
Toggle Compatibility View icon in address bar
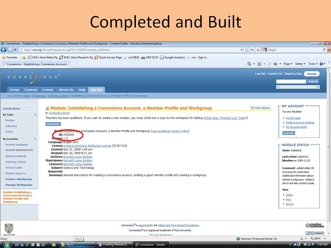click(x=246, y=50)
